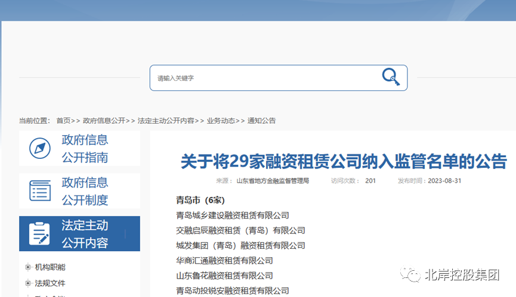Click source text 山东省地方金融监督管理局
This screenshot has width=516, height=297.
point(273,181)
